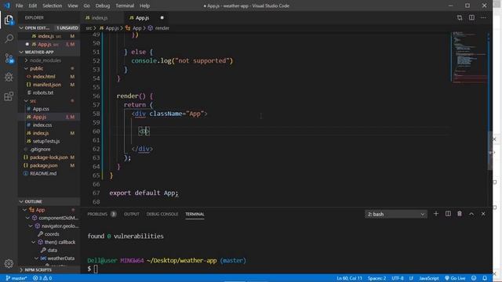The width and height of the screenshot is (502, 282).
Task: Split the editor to the right
Action: tap(471, 17)
